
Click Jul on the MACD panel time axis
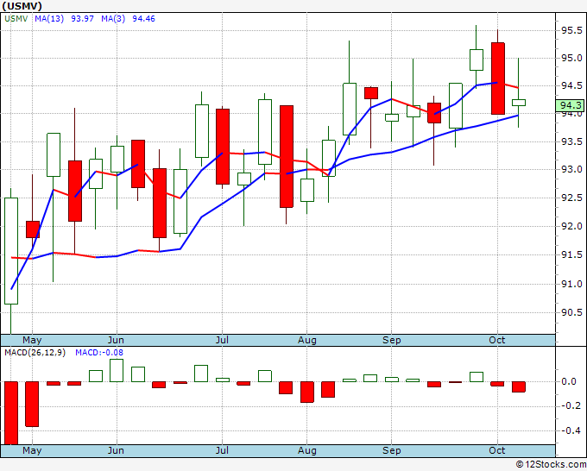(x=222, y=450)
